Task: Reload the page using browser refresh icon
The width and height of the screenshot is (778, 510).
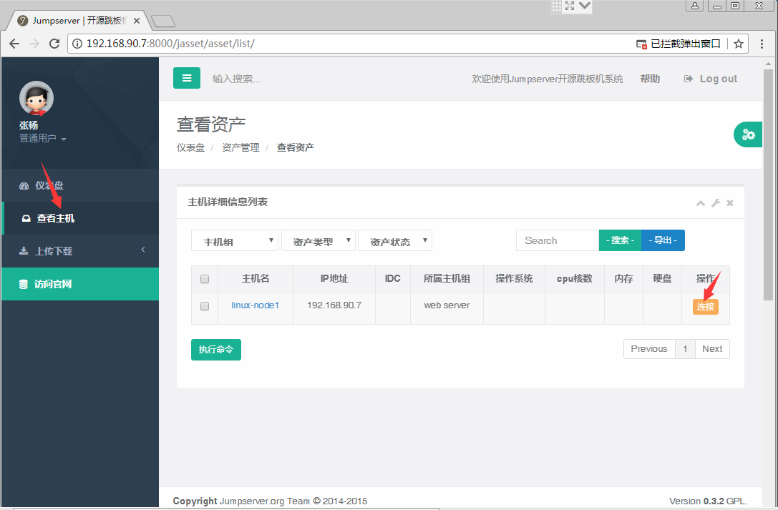Action: [x=54, y=44]
